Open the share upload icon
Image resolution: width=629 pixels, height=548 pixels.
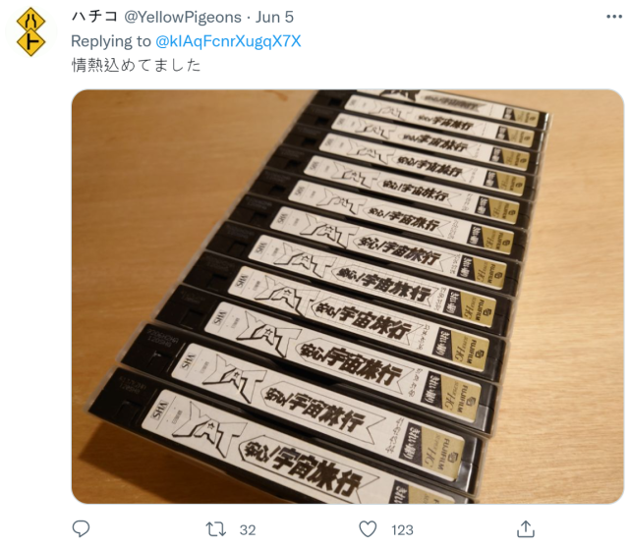(x=526, y=528)
